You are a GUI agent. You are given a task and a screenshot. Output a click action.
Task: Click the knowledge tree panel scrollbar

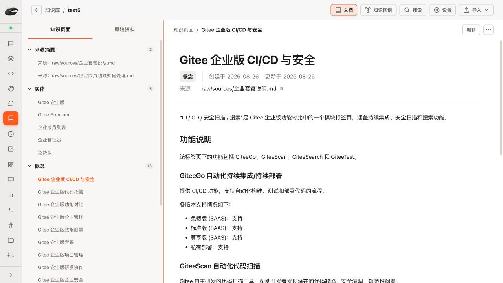tap(161, 123)
